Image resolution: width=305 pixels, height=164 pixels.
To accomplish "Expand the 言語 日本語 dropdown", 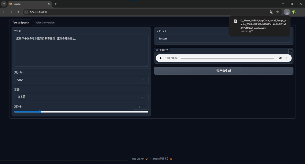I will click(x=81, y=97).
